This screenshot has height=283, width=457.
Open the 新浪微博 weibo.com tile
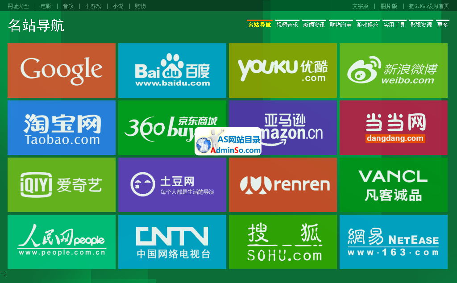tap(394, 71)
